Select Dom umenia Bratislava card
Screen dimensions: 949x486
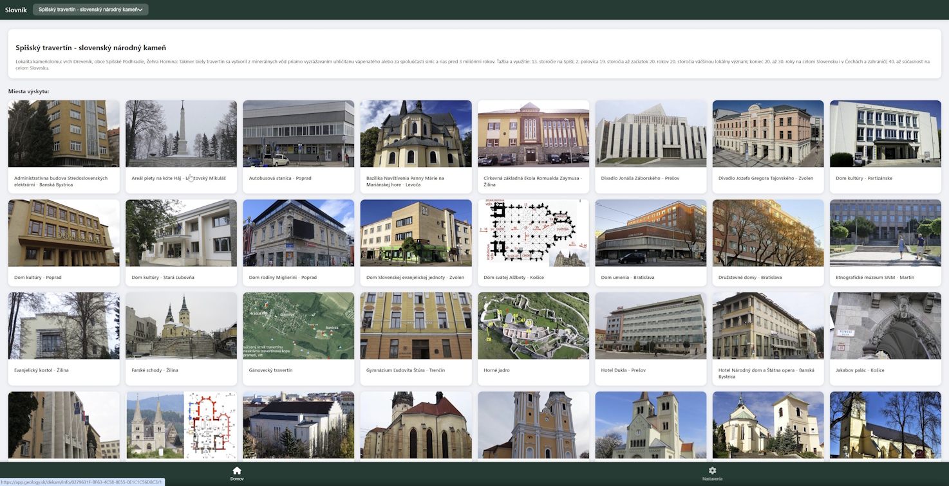point(650,242)
